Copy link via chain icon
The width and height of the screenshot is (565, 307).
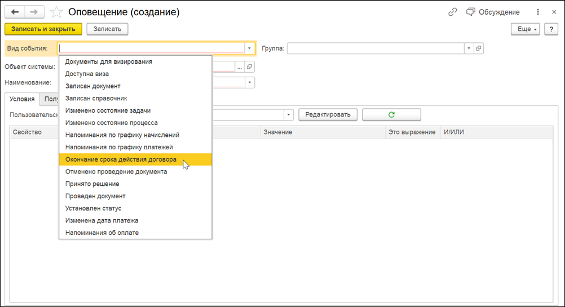[x=453, y=12]
